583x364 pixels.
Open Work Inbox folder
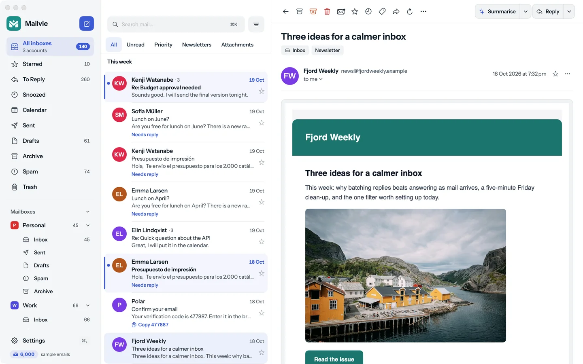[56, 320]
